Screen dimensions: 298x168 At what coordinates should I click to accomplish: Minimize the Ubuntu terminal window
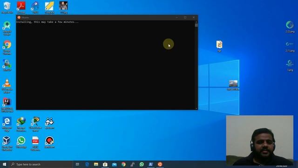[x=177, y=18]
